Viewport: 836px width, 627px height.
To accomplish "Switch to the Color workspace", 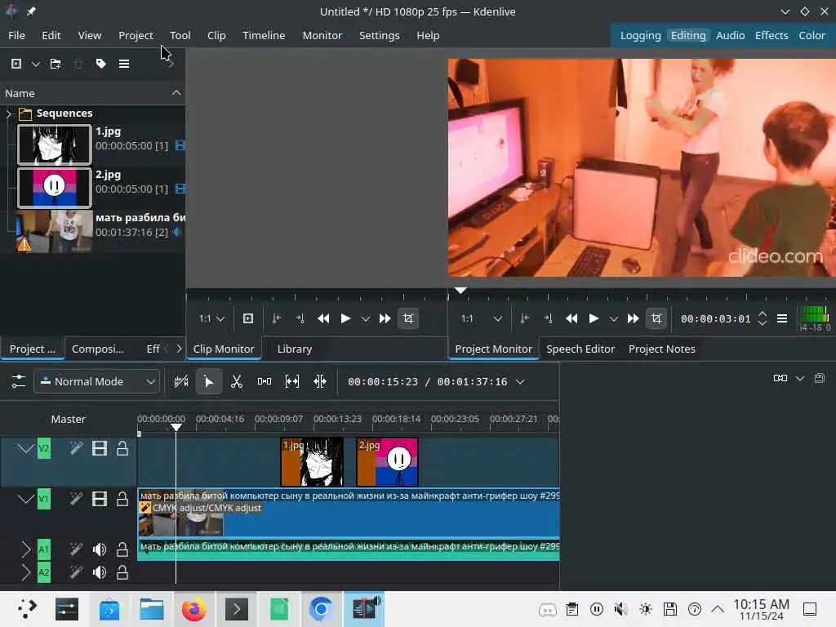I will 812,35.
